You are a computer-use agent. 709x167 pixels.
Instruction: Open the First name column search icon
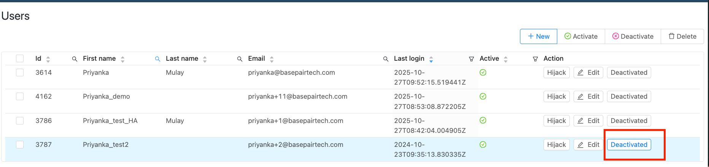157,59
